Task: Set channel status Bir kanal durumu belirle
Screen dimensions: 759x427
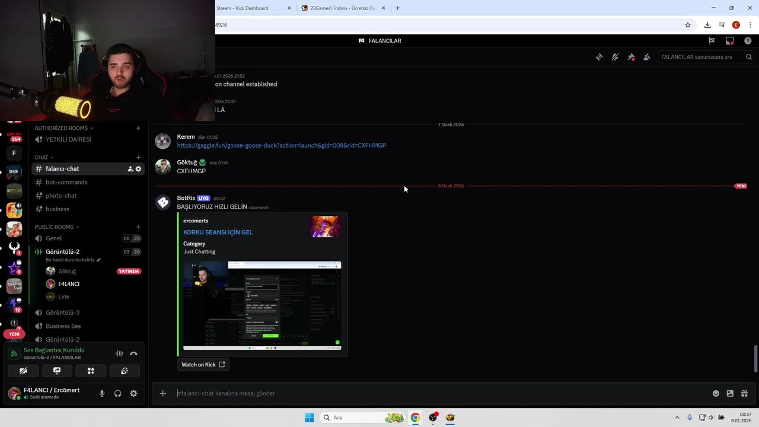Action: pos(74,260)
